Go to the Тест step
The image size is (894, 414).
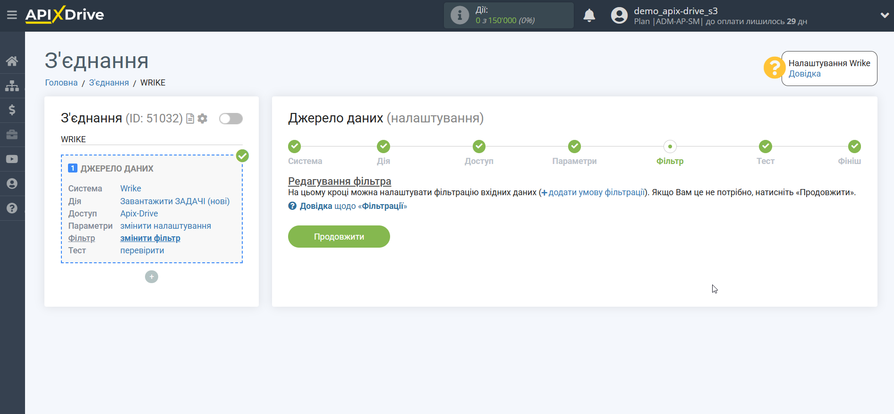coord(765,147)
